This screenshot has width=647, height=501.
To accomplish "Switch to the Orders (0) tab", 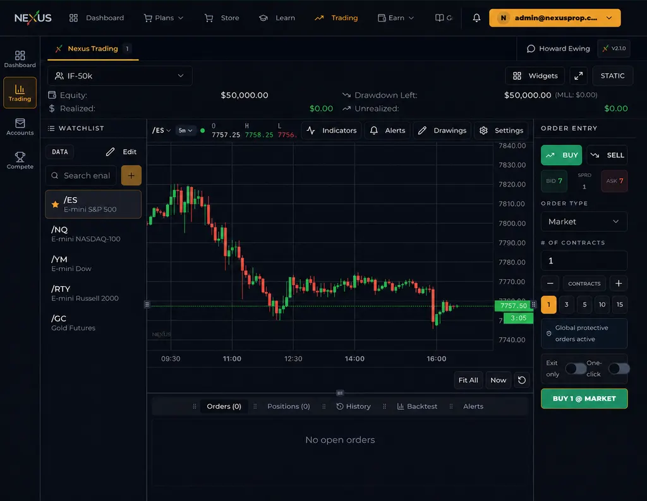I will tap(224, 406).
